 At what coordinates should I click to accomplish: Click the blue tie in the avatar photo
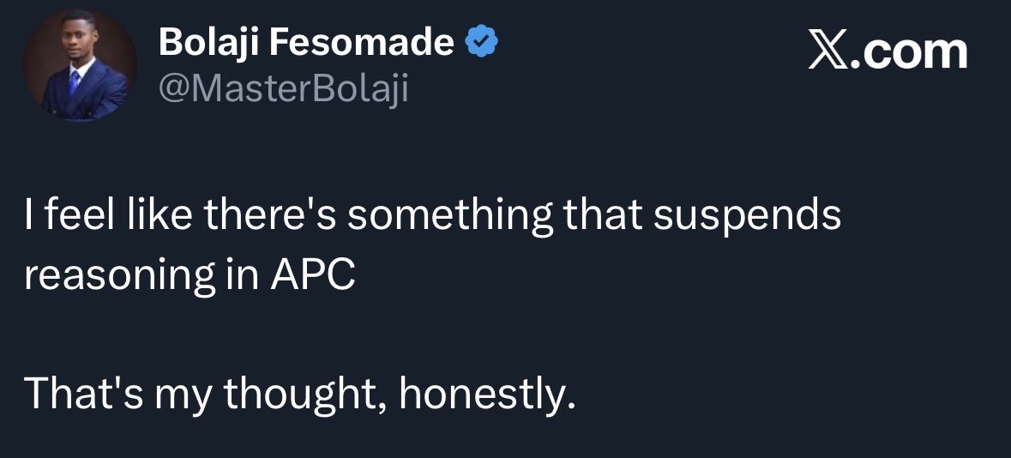[74, 82]
